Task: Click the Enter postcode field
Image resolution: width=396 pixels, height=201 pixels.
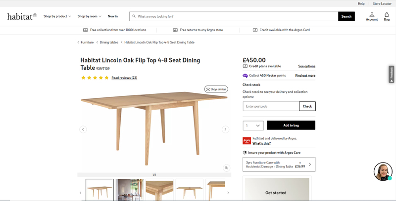Action: point(271,106)
